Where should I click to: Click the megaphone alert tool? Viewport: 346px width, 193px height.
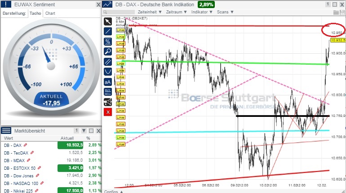(x=108, y=102)
